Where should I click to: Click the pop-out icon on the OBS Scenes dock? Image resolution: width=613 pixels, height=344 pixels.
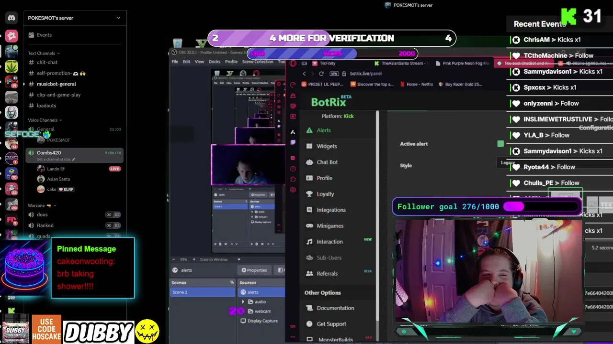[232, 282]
